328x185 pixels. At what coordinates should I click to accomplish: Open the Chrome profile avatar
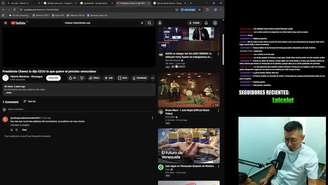pyautogui.click(x=216, y=10)
